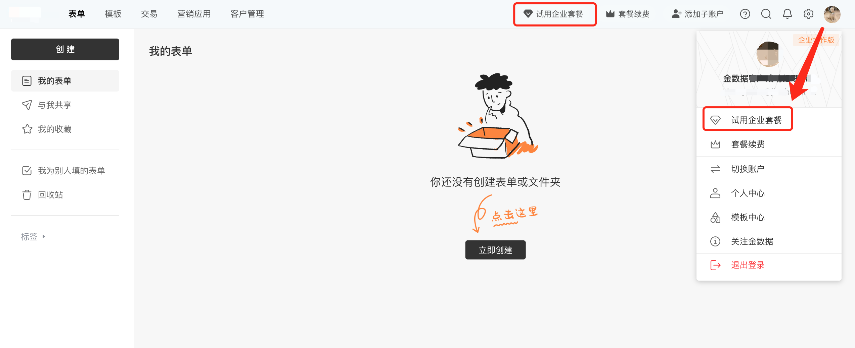The height and width of the screenshot is (348, 855).
Task: Open the notifications bell icon
Action: pyautogui.click(x=787, y=14)
